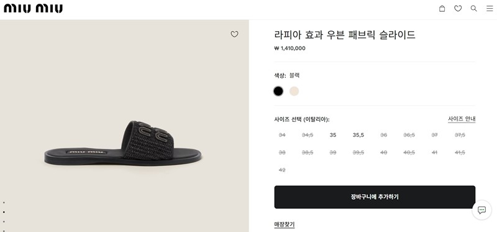Open wishlist heart icon in header
497x232 pixels.
[x=458, y=9]
